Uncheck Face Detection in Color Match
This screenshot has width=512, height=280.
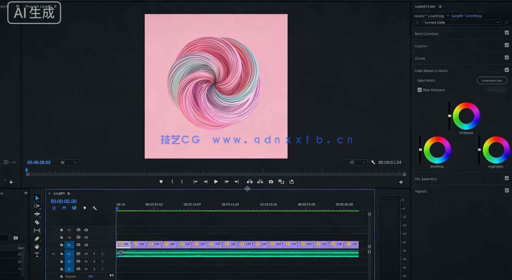tap(419, 90)
